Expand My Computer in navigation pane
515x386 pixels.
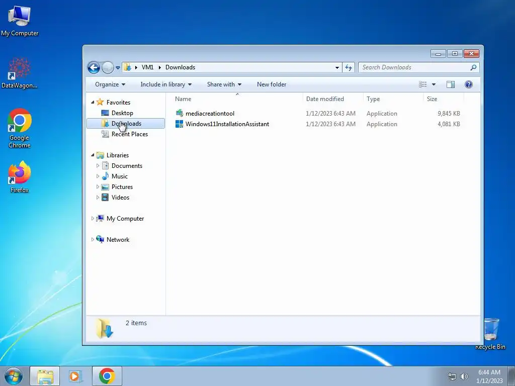coord(93,218)
